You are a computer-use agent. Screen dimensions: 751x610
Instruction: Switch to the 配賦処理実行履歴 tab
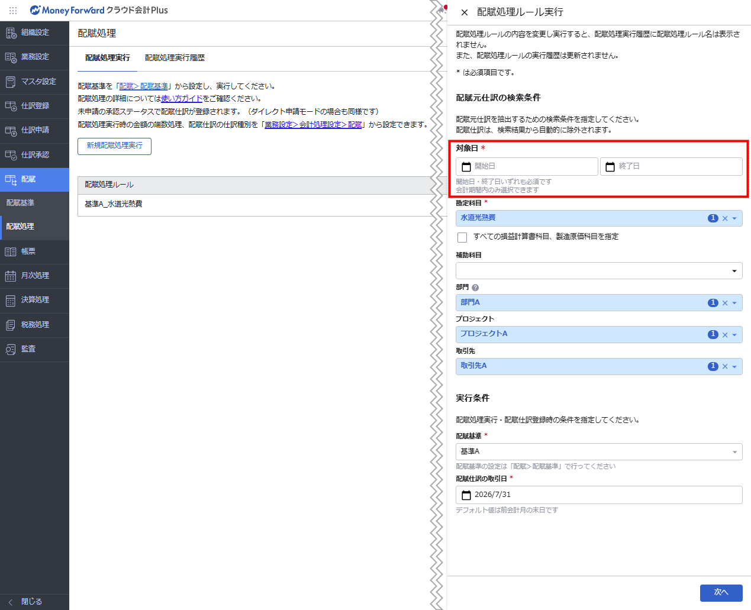175,58
